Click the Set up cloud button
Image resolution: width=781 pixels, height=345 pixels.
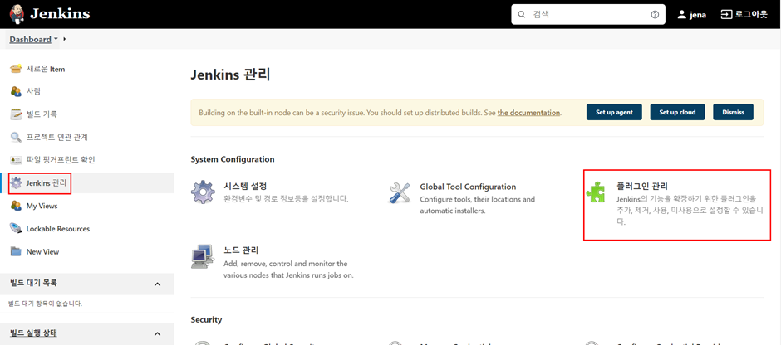677,112
